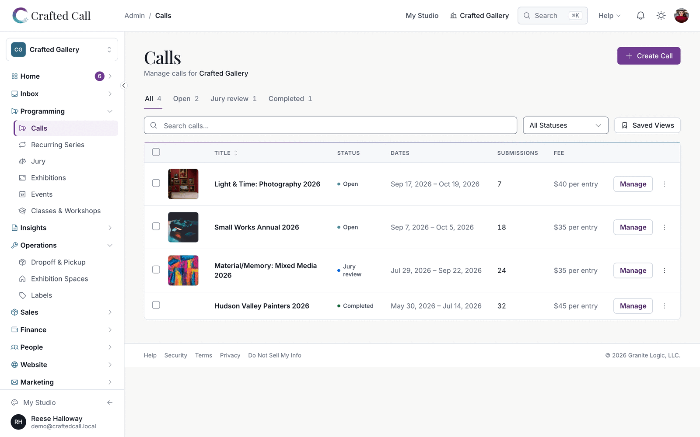Click Crafted Call logo
The height and width of the screenshot is (437, 700).
coord(51,16)
